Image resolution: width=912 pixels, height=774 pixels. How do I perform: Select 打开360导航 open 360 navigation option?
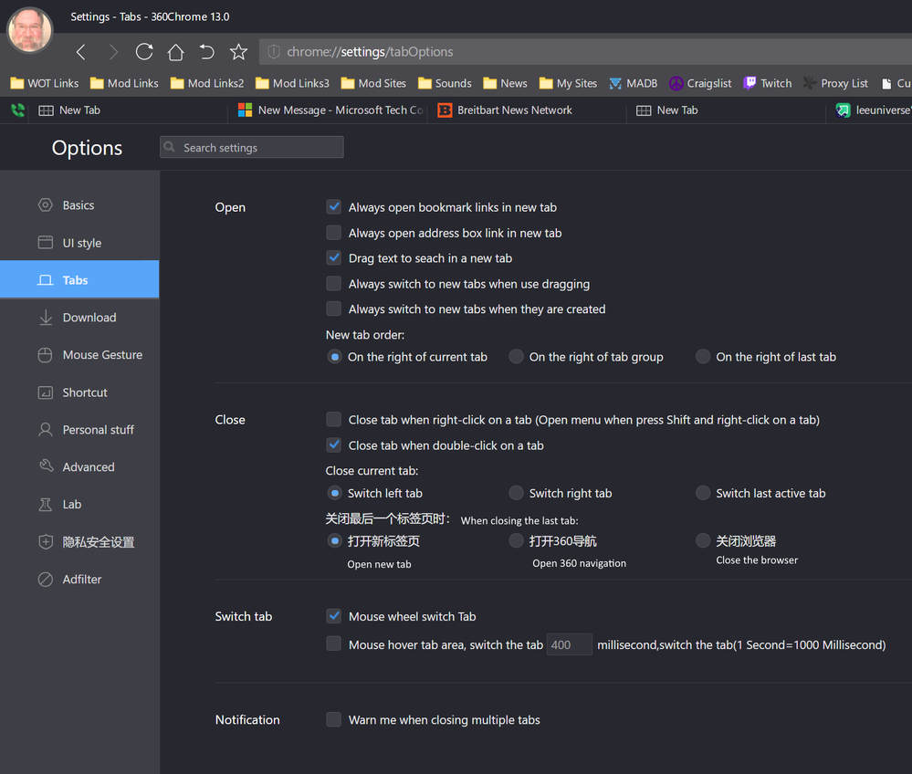click(x=516, y=541)
